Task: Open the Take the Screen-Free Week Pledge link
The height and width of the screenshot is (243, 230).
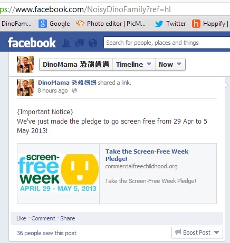Action: [147, 155]
